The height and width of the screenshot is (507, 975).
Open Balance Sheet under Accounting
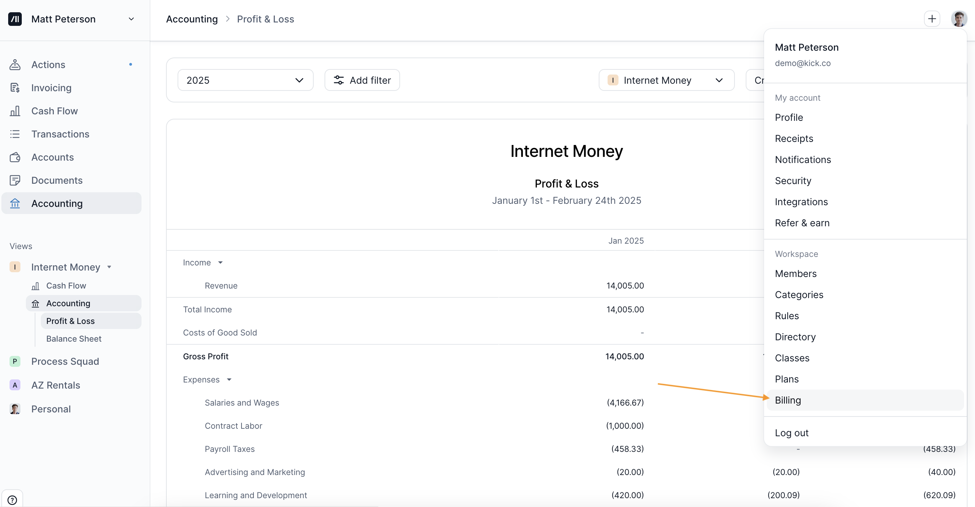(74, 339)
